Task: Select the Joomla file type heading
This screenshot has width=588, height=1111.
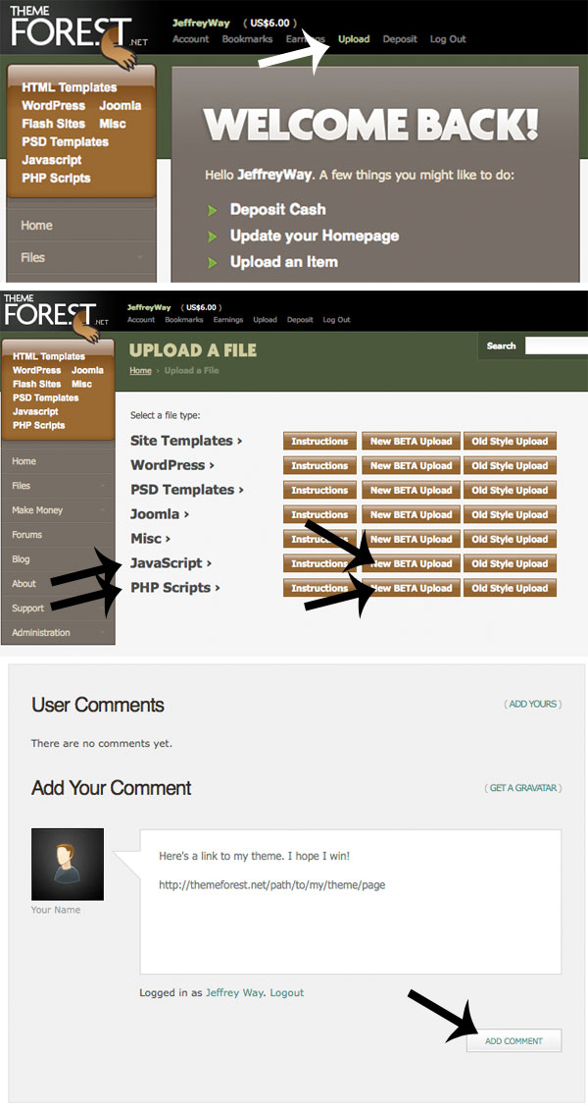Action: coord(159,514)
